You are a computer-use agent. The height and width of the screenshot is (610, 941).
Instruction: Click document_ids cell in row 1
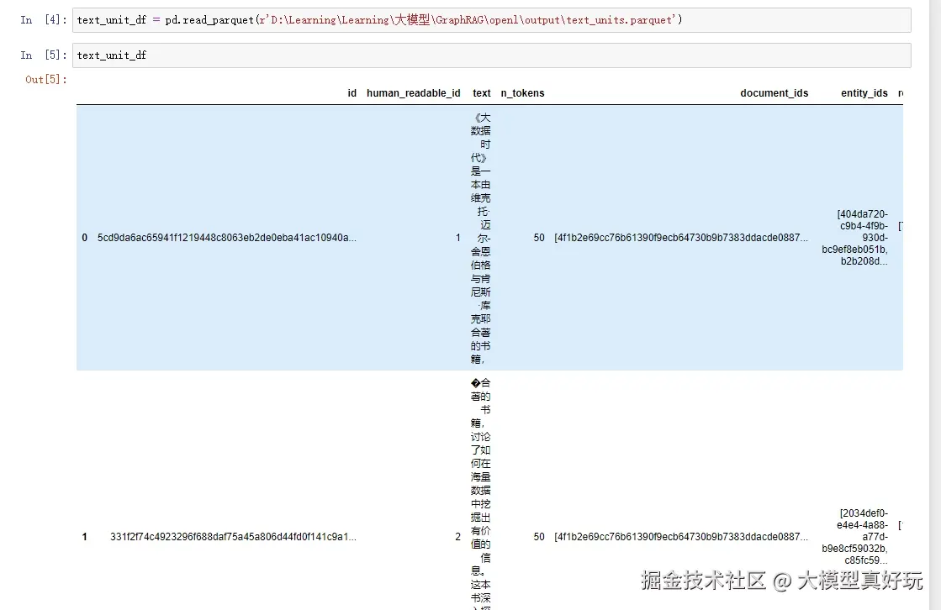point(681,537)
